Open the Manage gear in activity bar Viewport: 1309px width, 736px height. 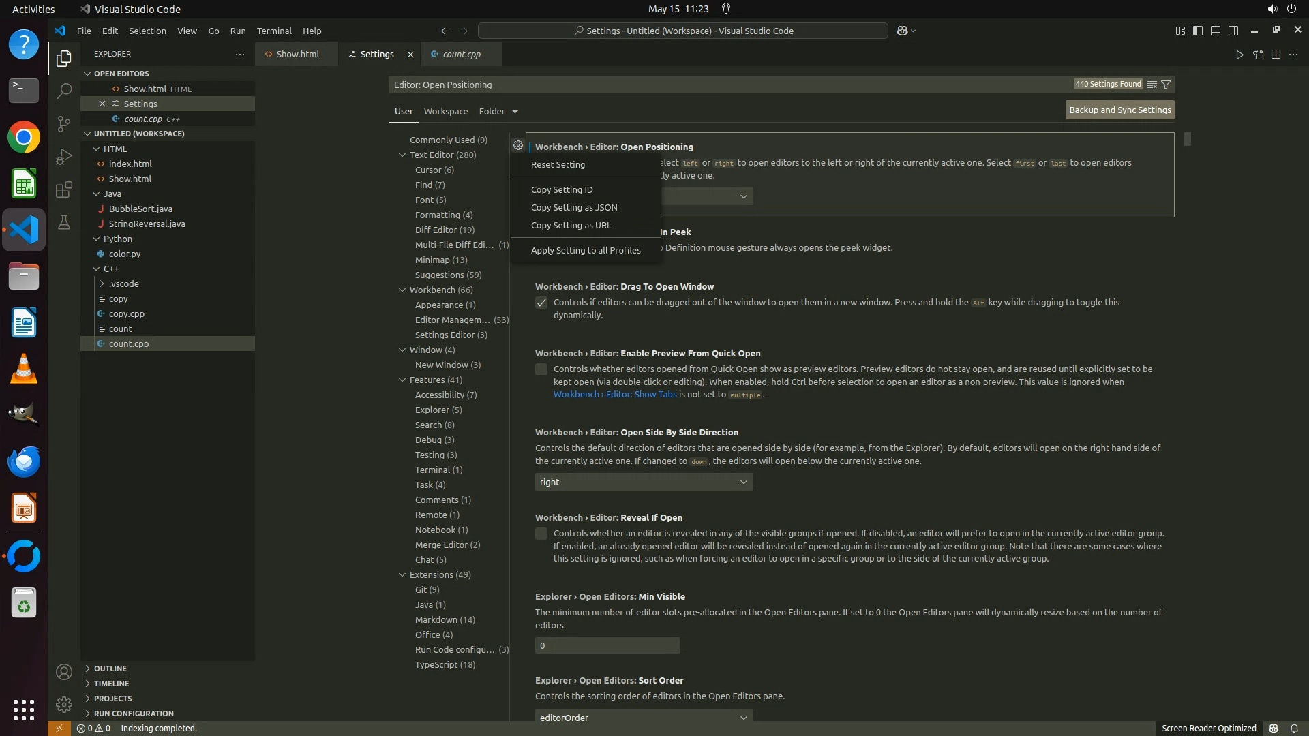63,704
